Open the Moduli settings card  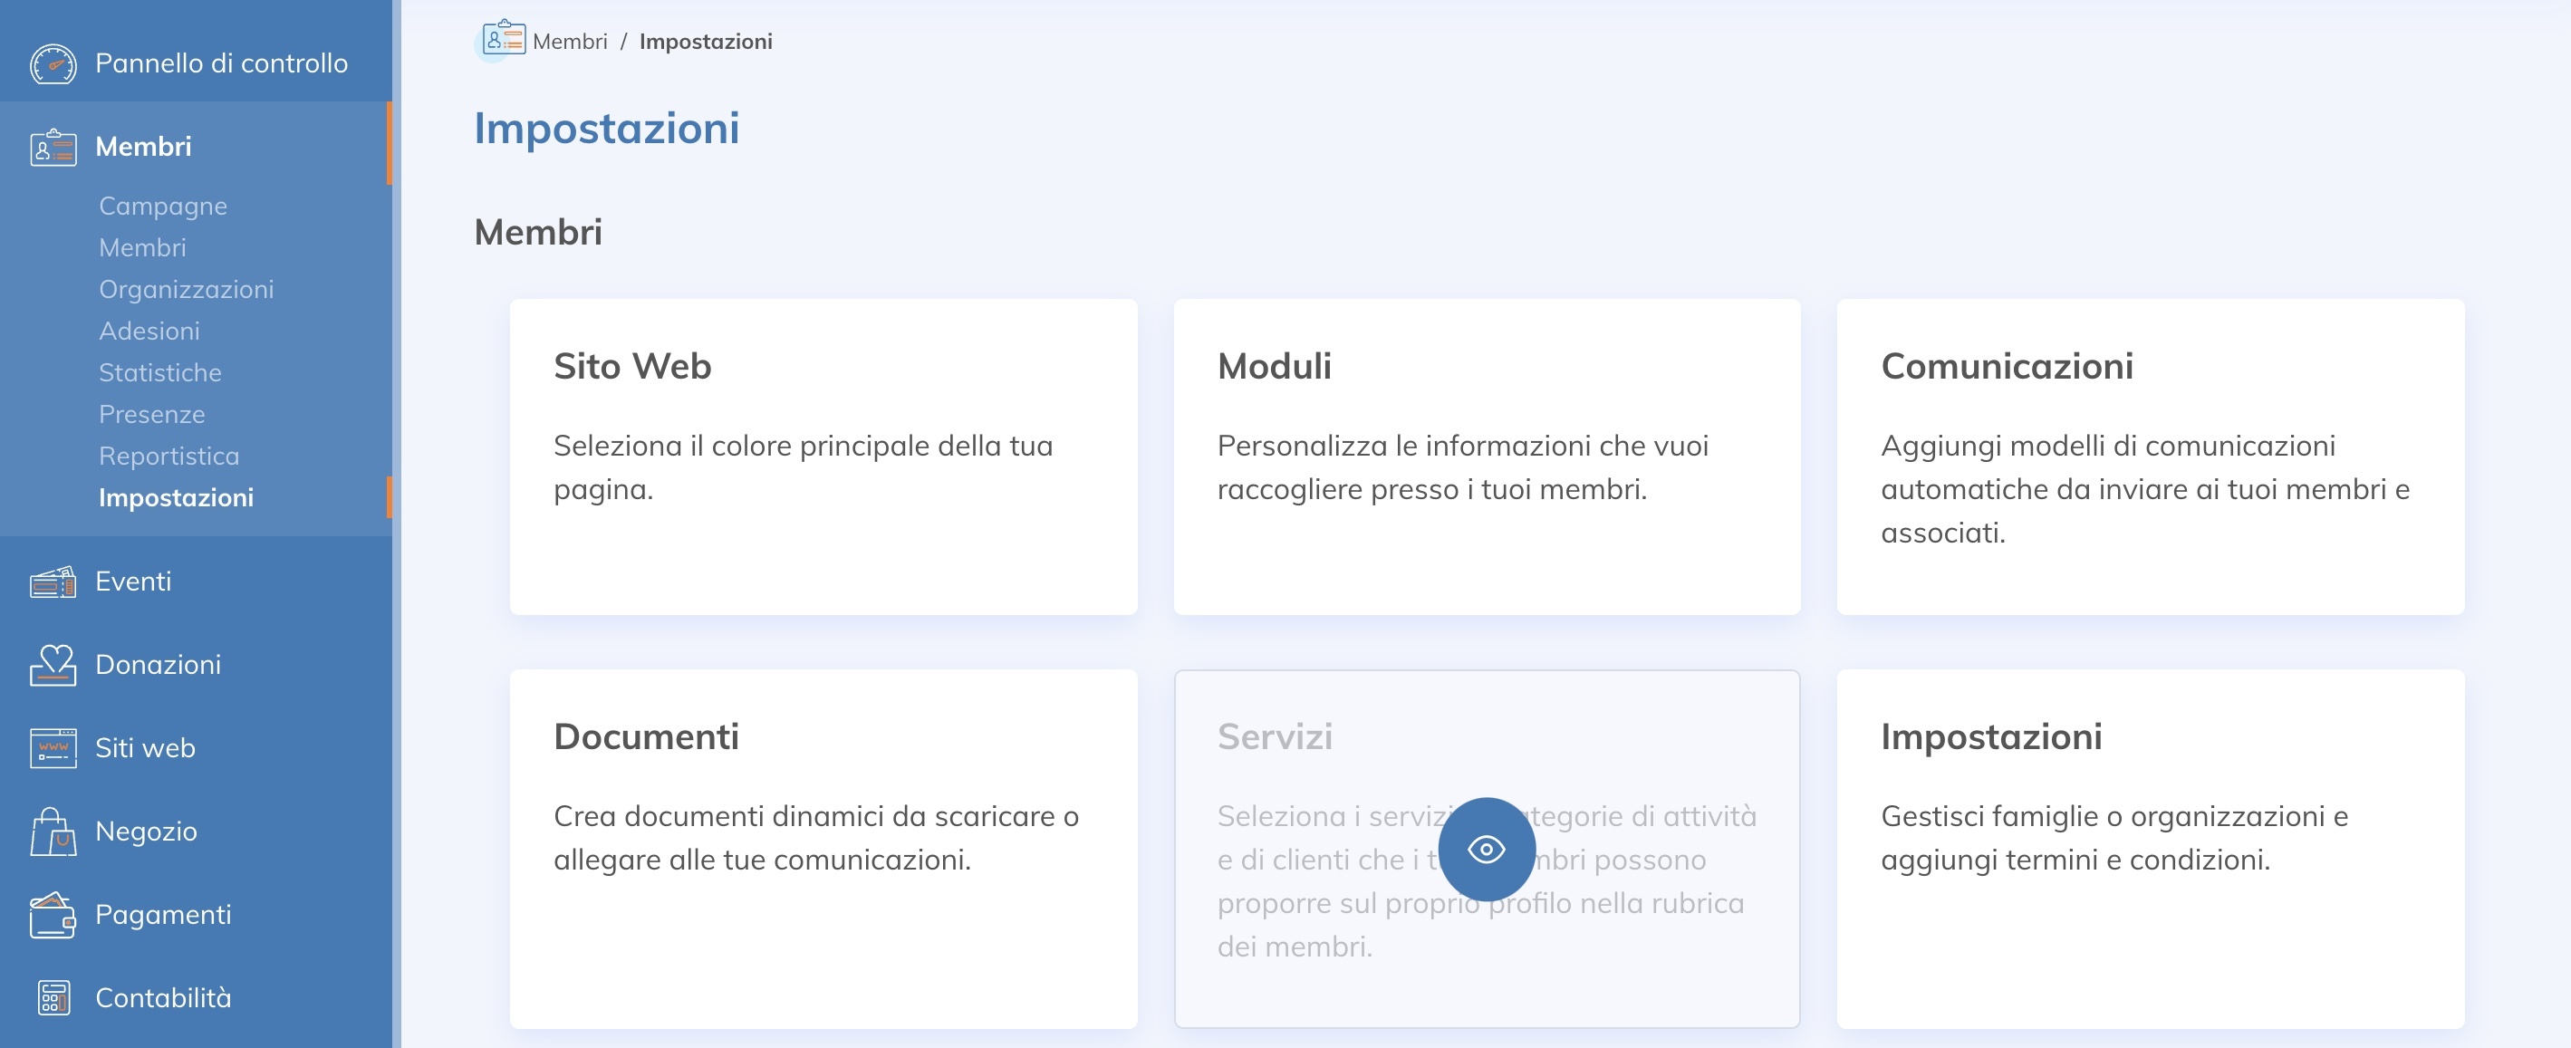[x=1486, y=457]
